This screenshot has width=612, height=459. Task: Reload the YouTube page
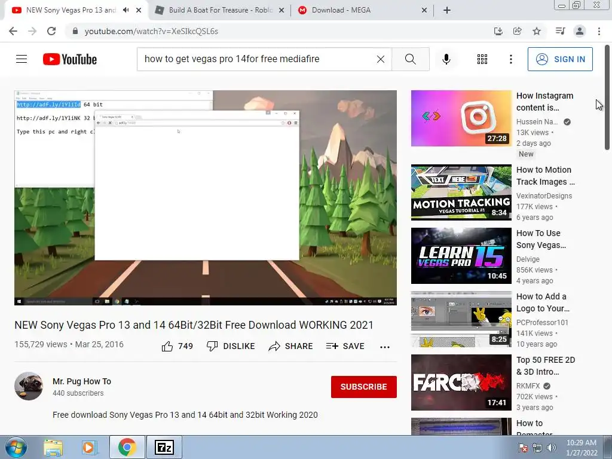point(51,31)
